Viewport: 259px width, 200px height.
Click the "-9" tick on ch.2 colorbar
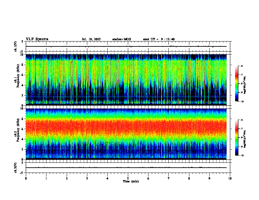[x=241, y=146]
